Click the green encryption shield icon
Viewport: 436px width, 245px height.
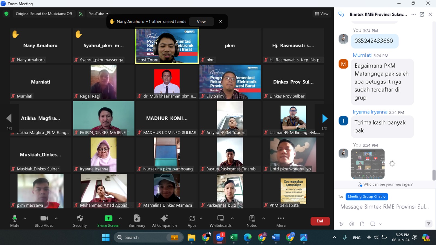pyautogui.click(x=7, y=14)
